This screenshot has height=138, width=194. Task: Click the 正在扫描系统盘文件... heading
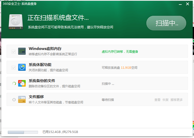click(x=58, y=18)
